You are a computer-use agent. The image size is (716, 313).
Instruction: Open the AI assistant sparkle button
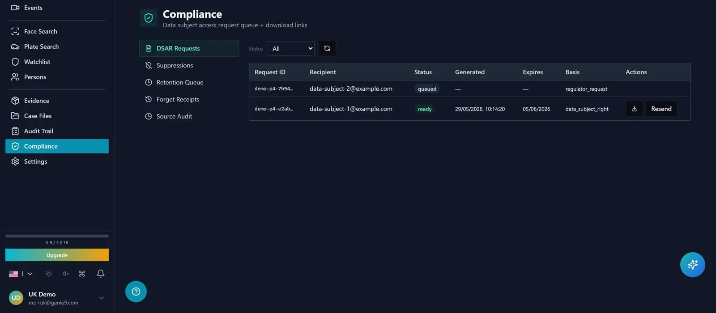(x=693, y=265)
